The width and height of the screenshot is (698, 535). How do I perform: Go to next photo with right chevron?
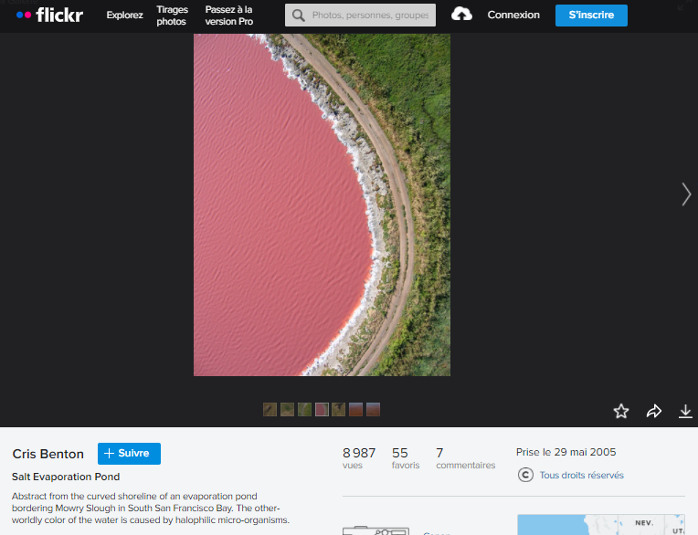point(686,194)
